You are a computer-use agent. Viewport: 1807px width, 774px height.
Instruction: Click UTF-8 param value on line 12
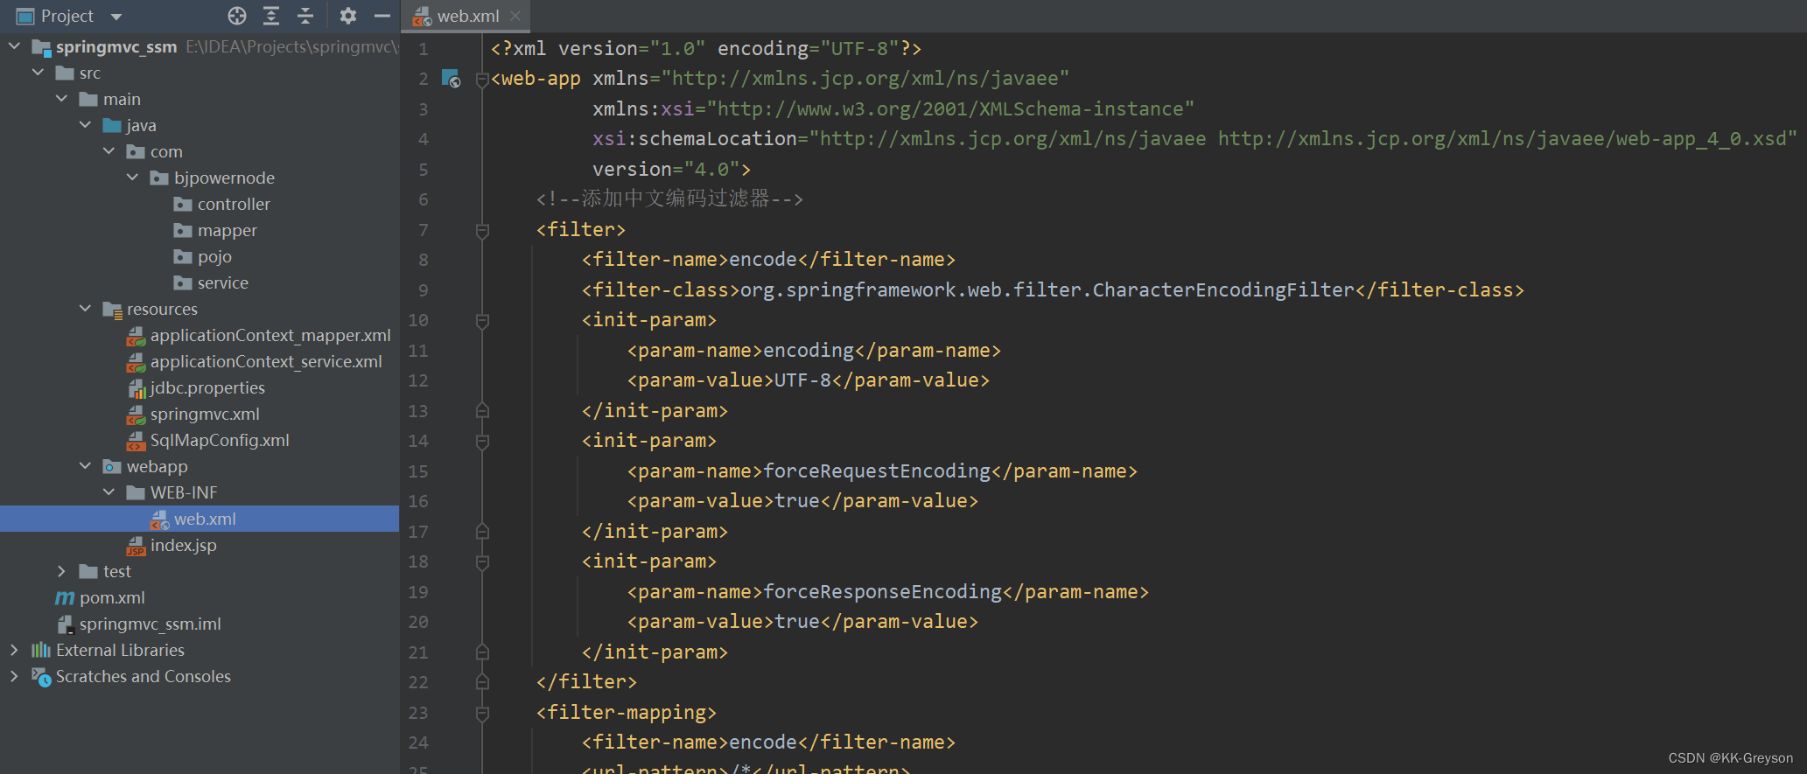click(x=802, y=380)
